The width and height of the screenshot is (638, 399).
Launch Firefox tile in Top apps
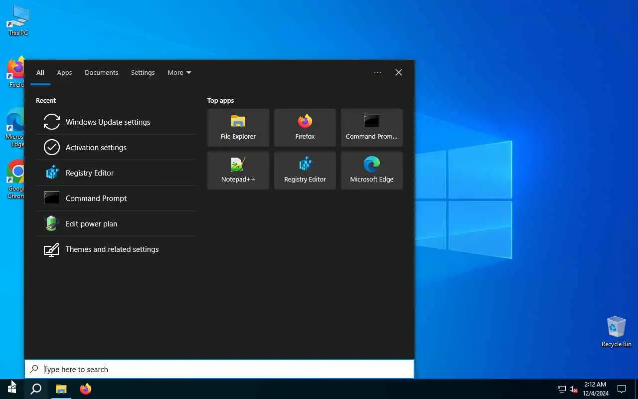coord(305,128)
